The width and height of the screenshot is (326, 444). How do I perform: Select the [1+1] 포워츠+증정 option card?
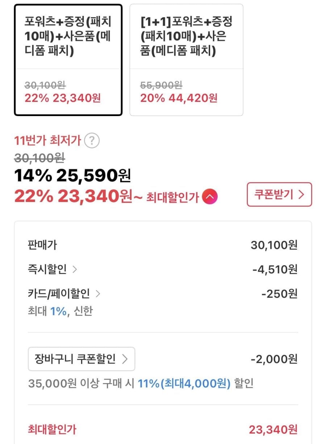pyautogui.click(x=186, y=60)
